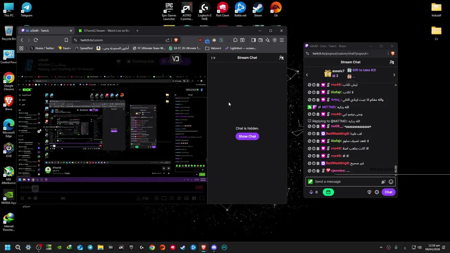Click username 4nkq_ in the popout chat
450x253 pixels.
tap(336, 100)
